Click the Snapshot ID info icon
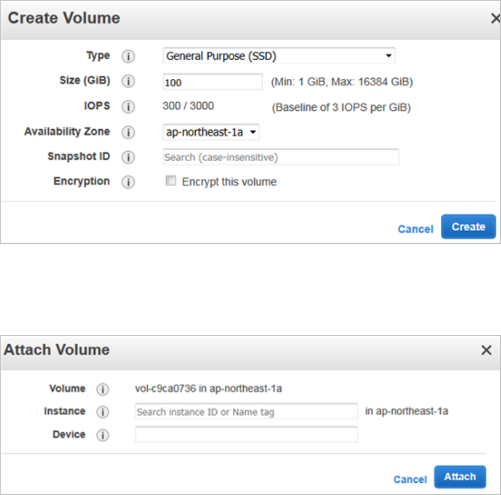501x495 pixels. pos(128,157)
